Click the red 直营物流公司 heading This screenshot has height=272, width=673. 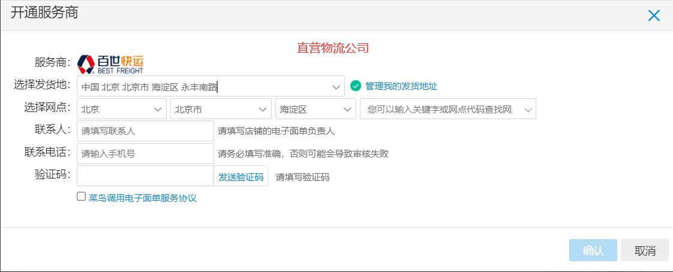pyautogui.click(x=333, y=48)
